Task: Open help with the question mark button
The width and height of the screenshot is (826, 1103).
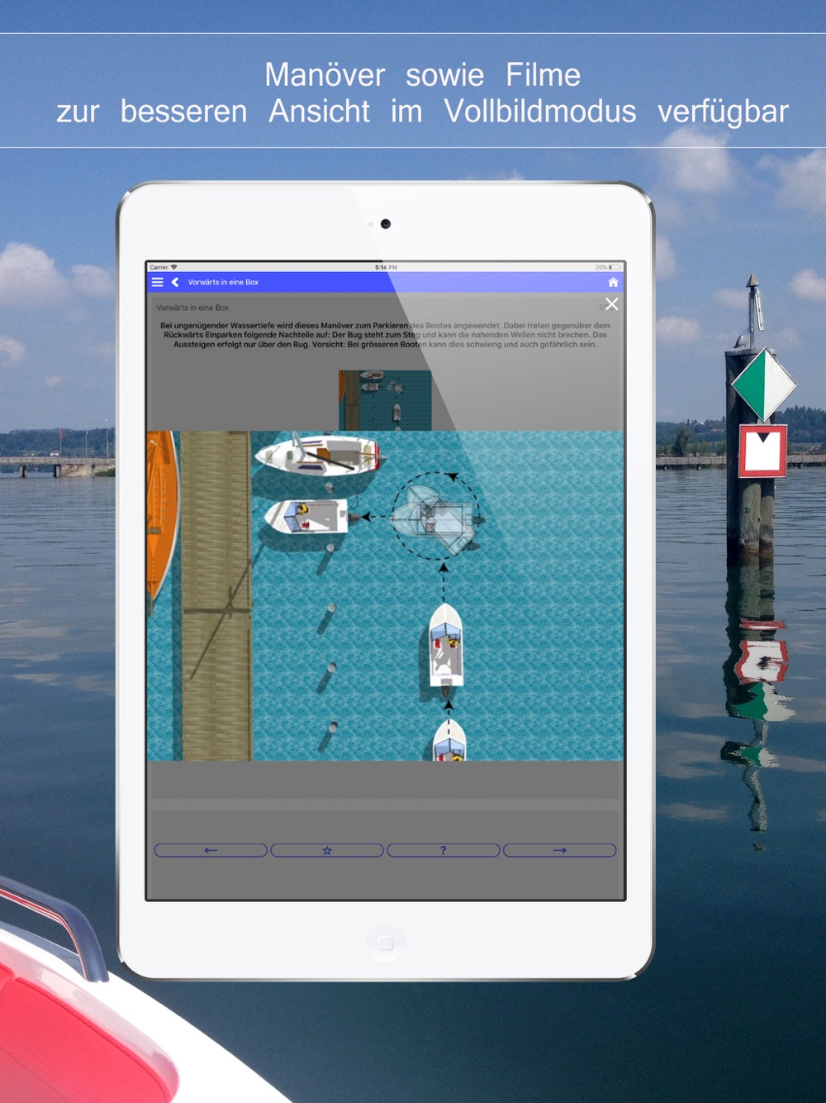Action: click(444, 850)
